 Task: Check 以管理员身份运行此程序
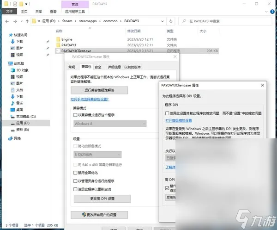[75, 181]
